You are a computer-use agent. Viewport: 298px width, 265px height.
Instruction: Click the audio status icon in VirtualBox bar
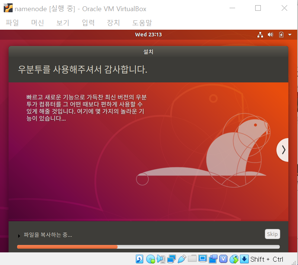tap(161, 259)
